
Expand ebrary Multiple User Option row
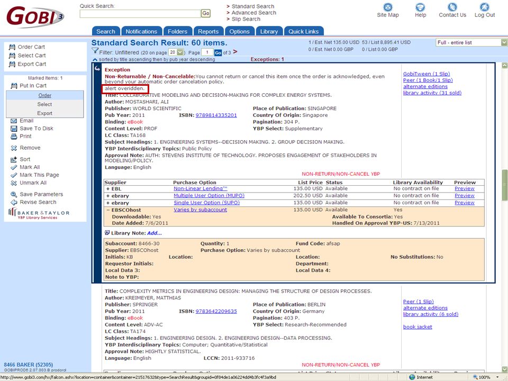(108, 196)
